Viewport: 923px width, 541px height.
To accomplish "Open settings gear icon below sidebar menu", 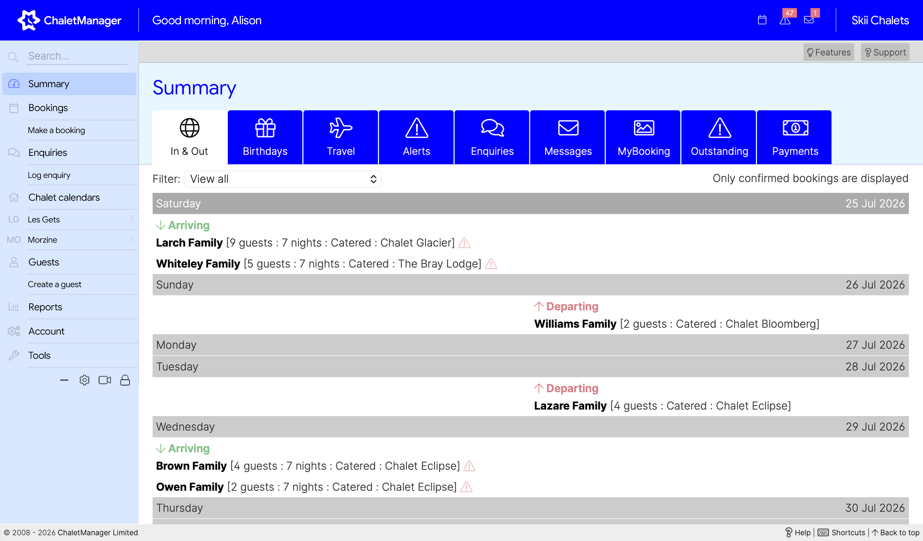I will [x=85, y=380].
